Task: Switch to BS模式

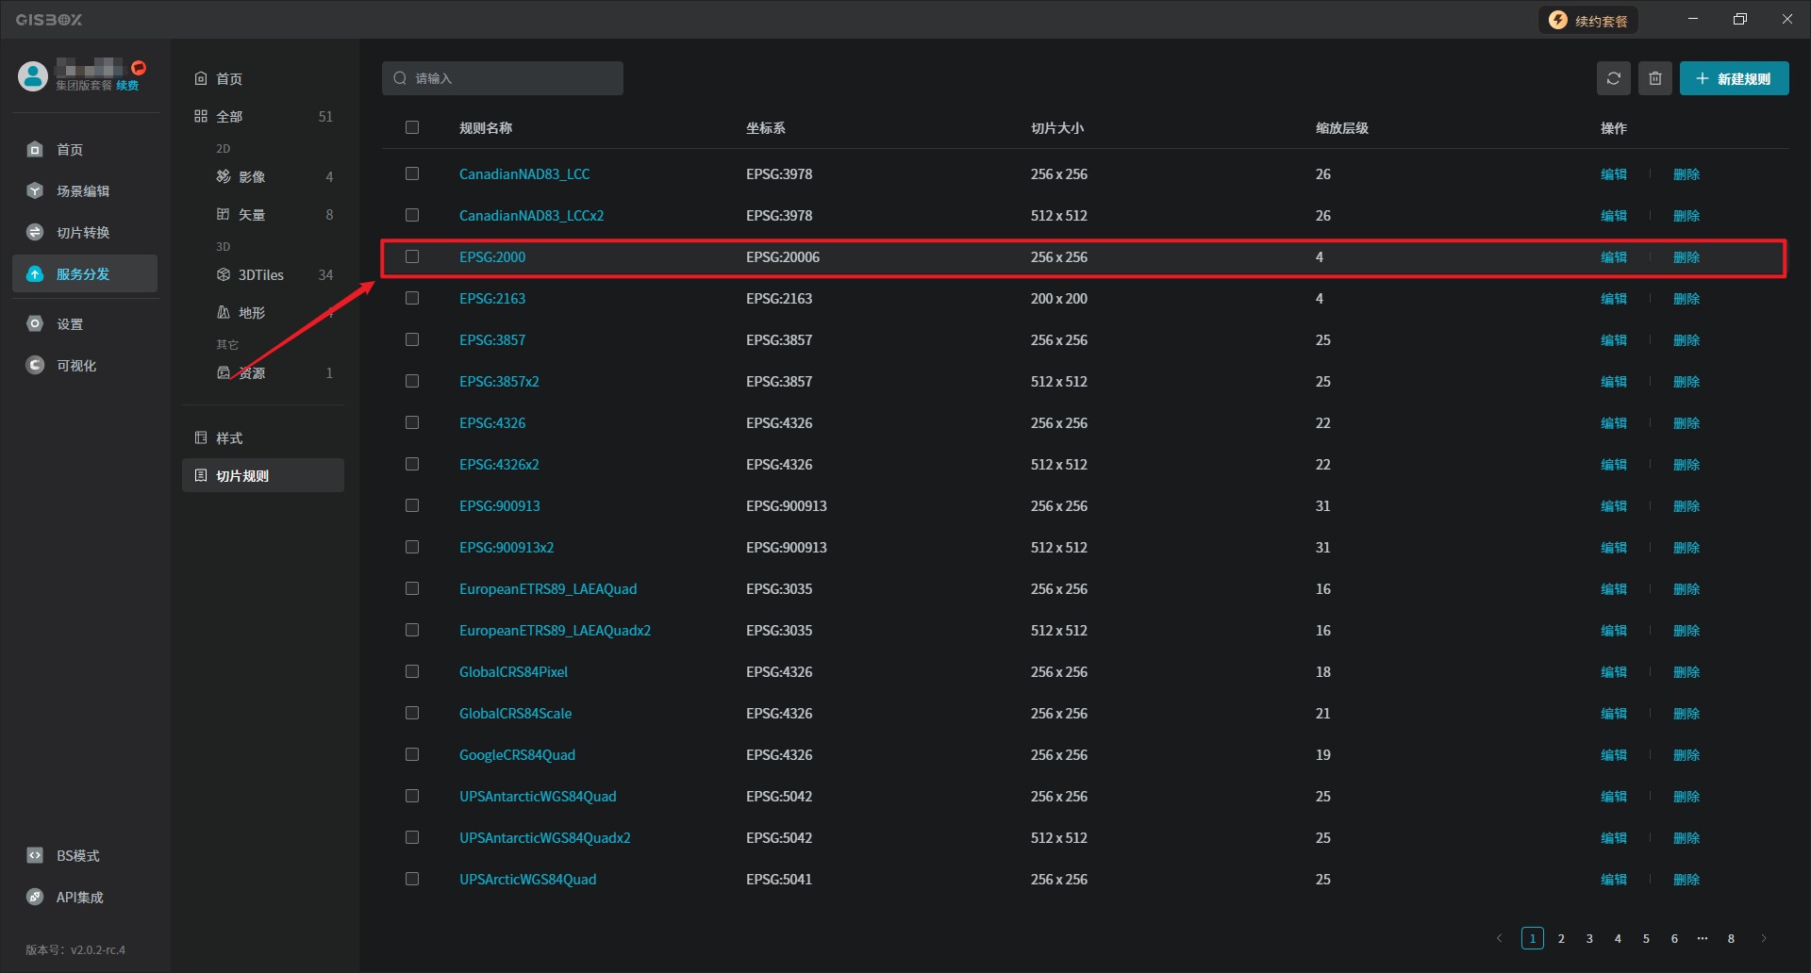Action: click(x=77, y=856)
